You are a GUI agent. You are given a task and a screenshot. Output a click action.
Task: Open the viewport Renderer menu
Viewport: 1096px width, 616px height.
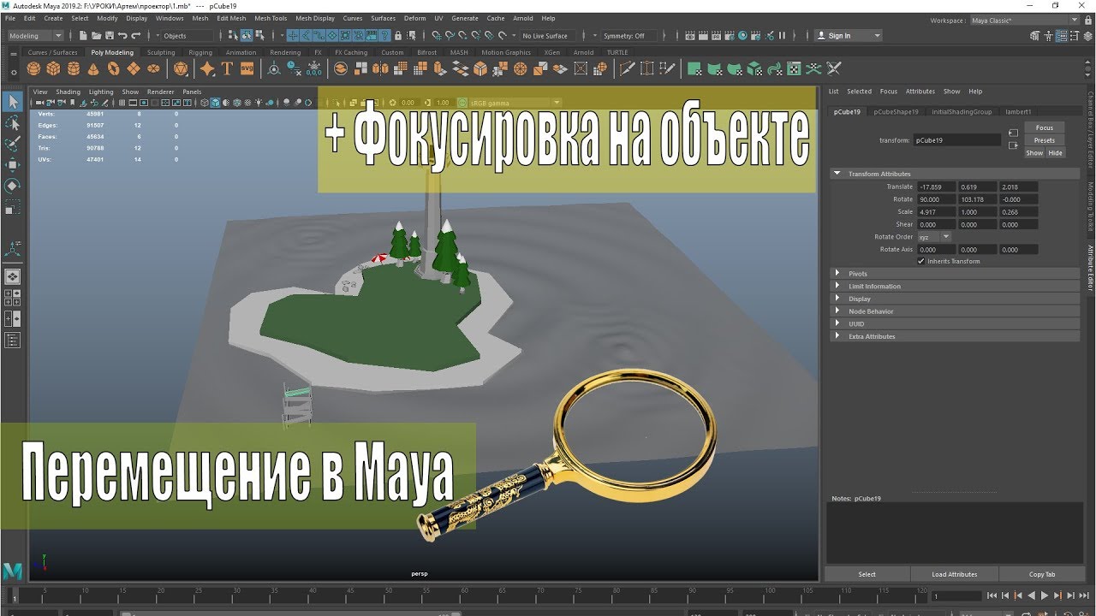(x=160, y=92)
